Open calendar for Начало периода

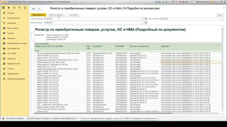pos(146,19)
